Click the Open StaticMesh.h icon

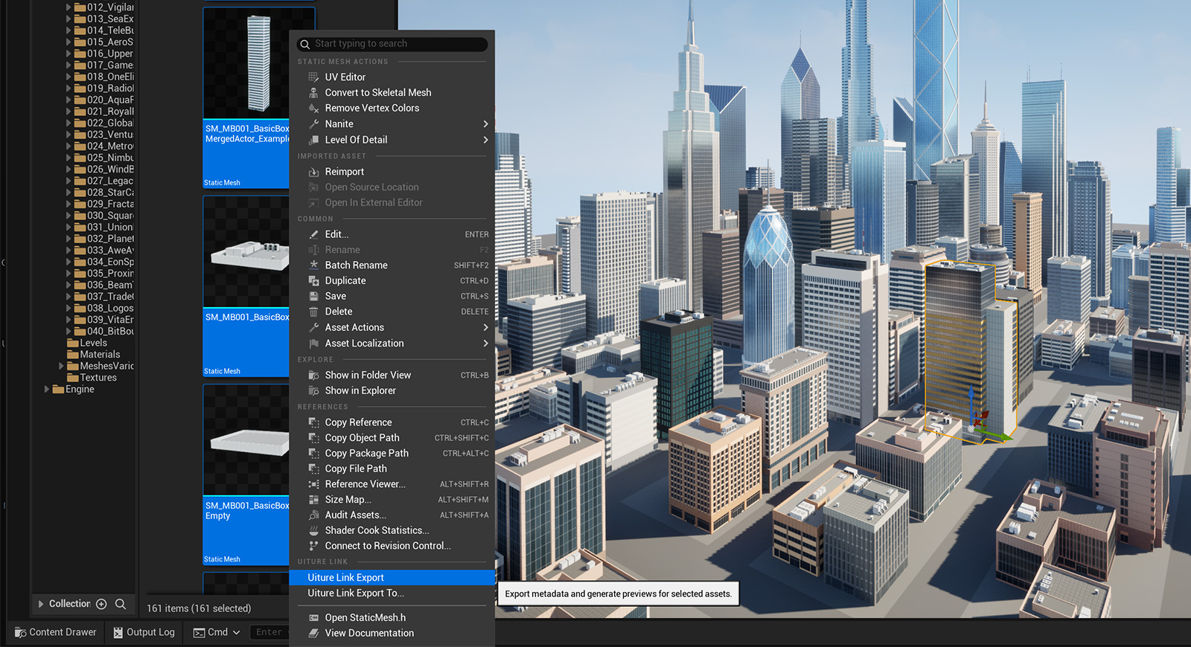pos(313,618)
